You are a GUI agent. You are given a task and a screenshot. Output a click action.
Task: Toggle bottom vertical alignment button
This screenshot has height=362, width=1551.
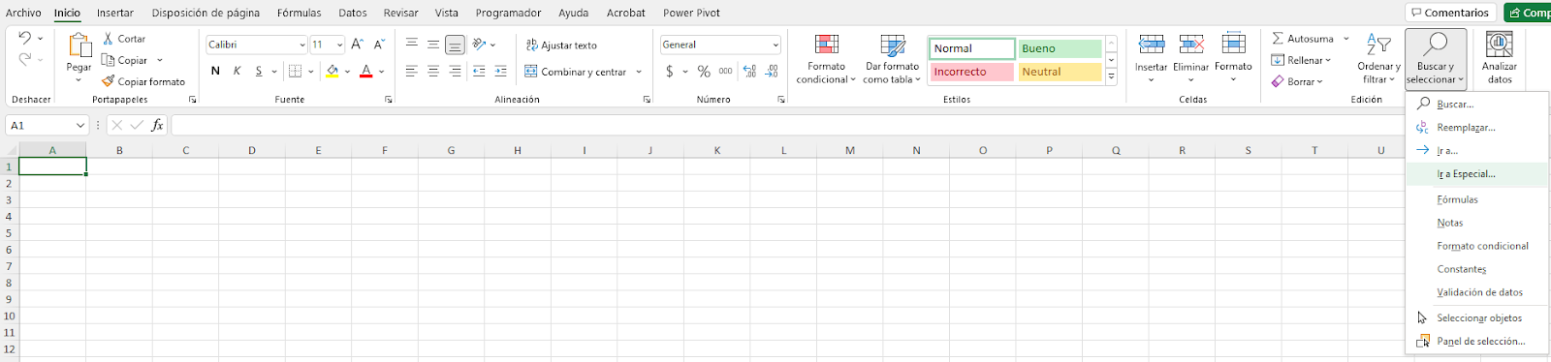(x=455, y=45)
